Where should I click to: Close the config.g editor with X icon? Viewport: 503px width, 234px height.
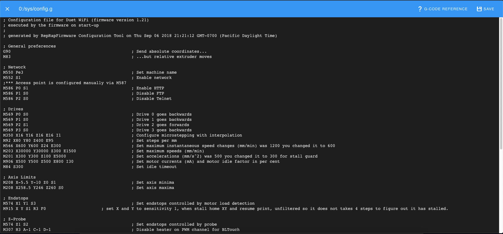pyautogui.click(x=7, y=9)
